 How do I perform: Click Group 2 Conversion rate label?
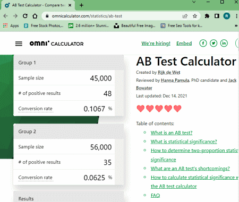point(36,178)
